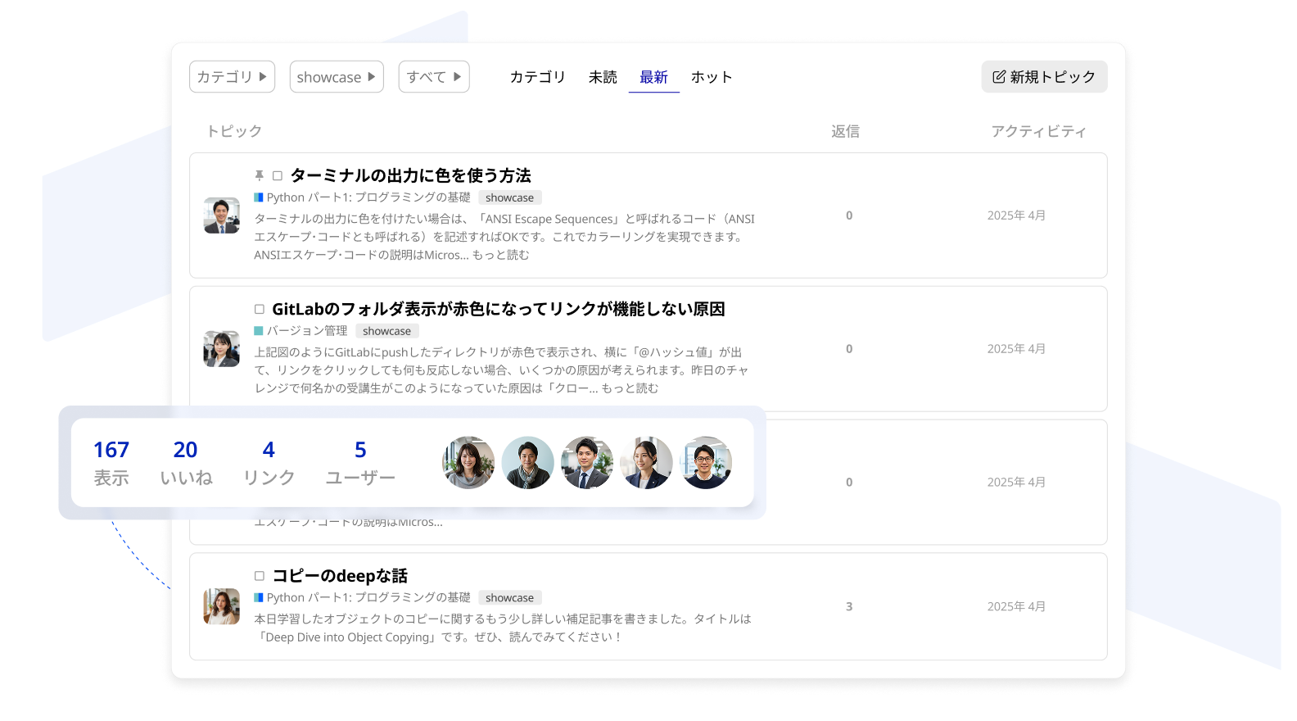Open topic GitLabのフォルダ表示が赤色になって
Screen dimensions: 1297x721
pyautogui.click(x=499, y=309)
